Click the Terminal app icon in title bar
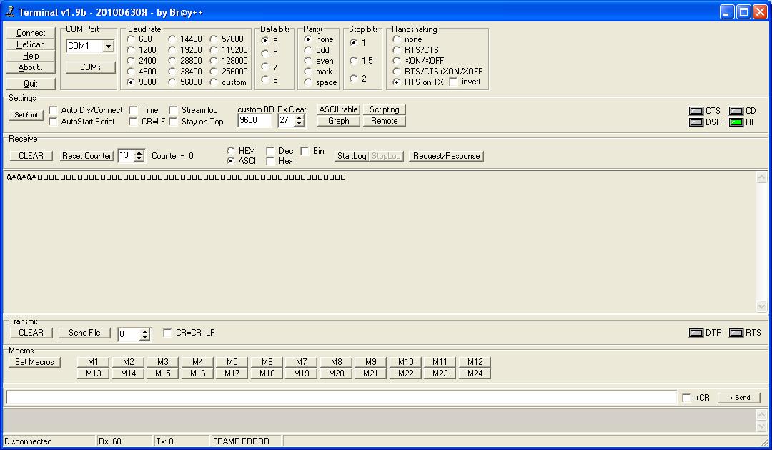The height and width of the screenshot is (450, 772). [x=9, y=12]
